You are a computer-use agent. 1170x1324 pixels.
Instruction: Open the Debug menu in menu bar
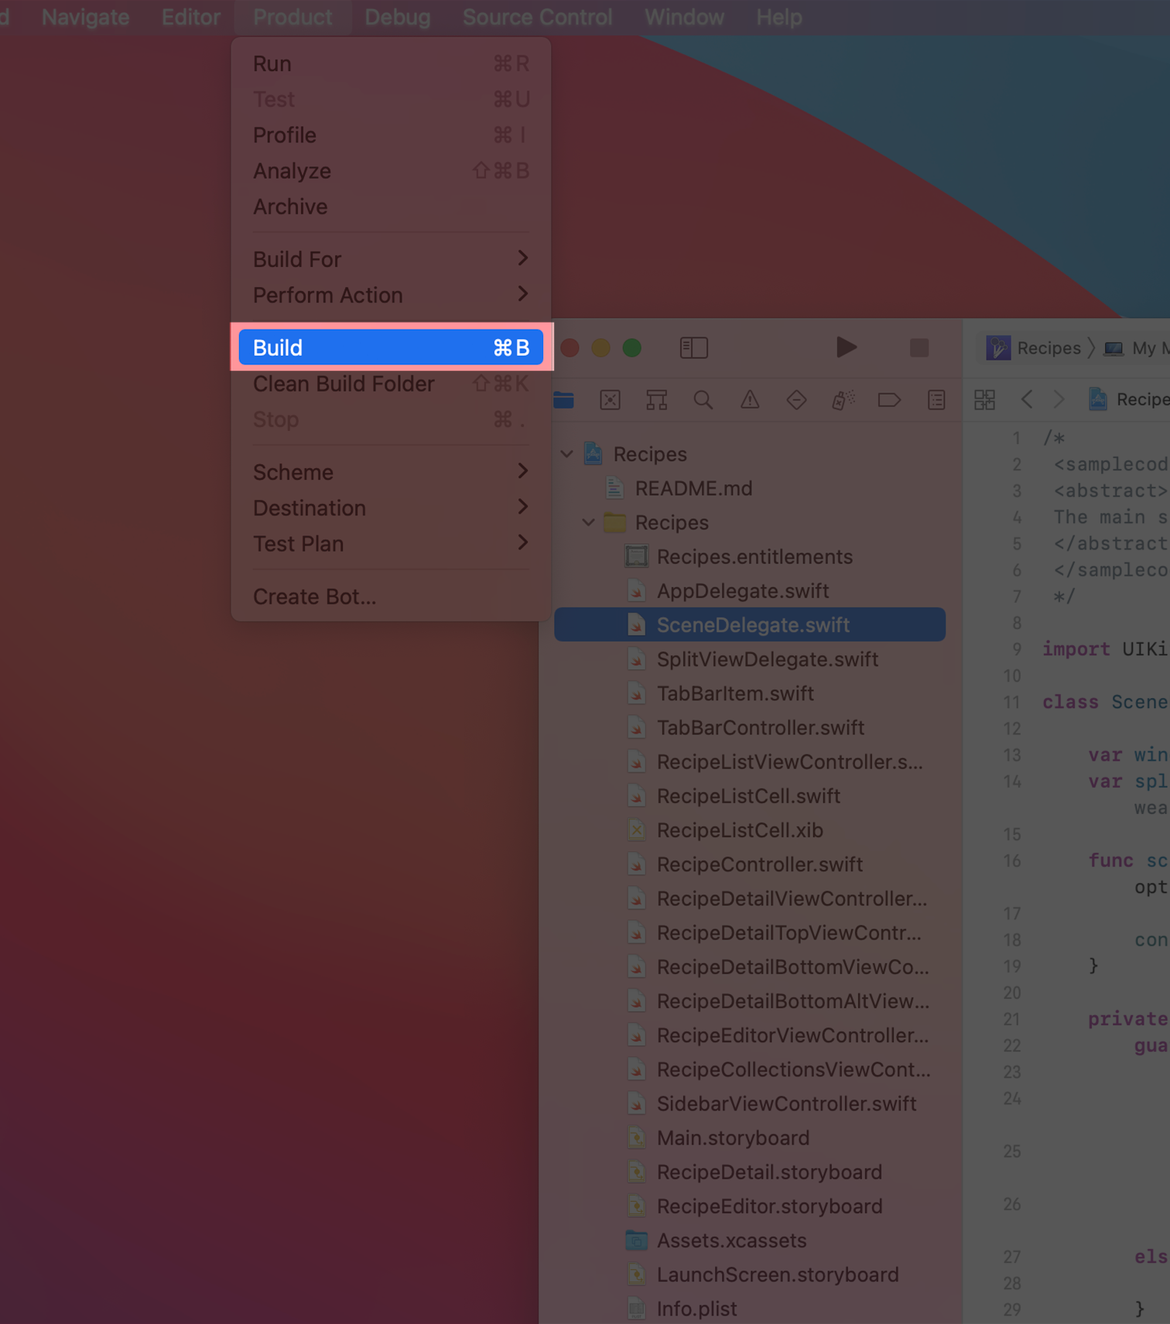[397, 17]
